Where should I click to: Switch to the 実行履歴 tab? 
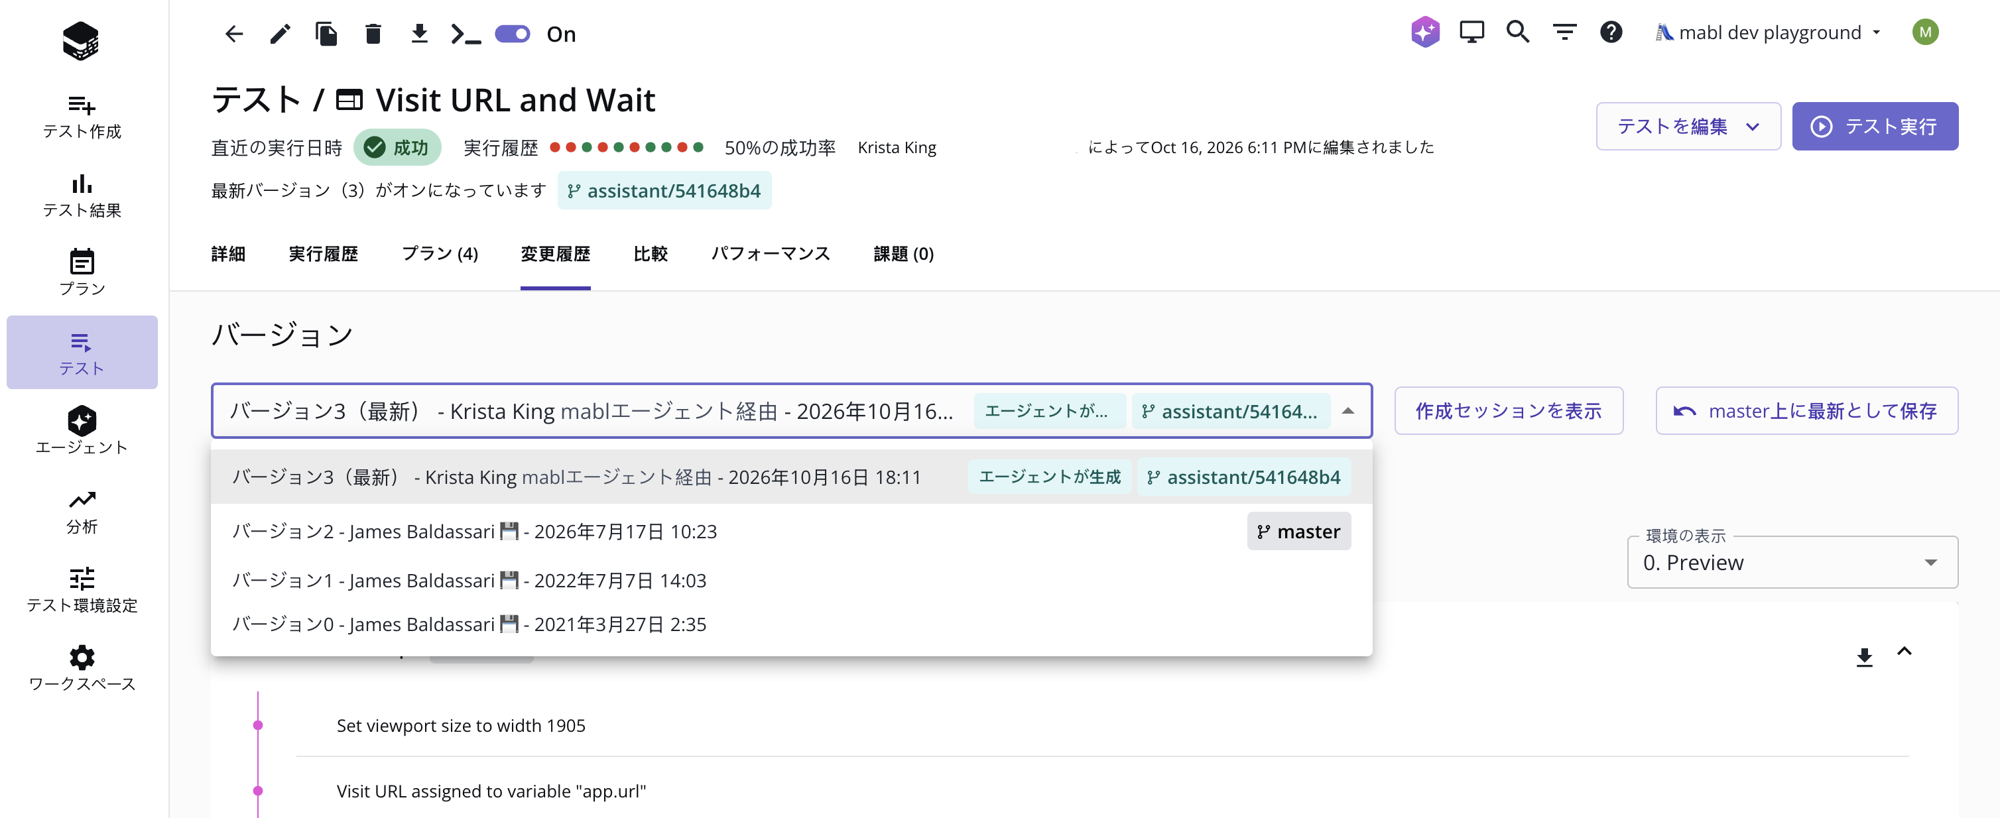point(323,254)
